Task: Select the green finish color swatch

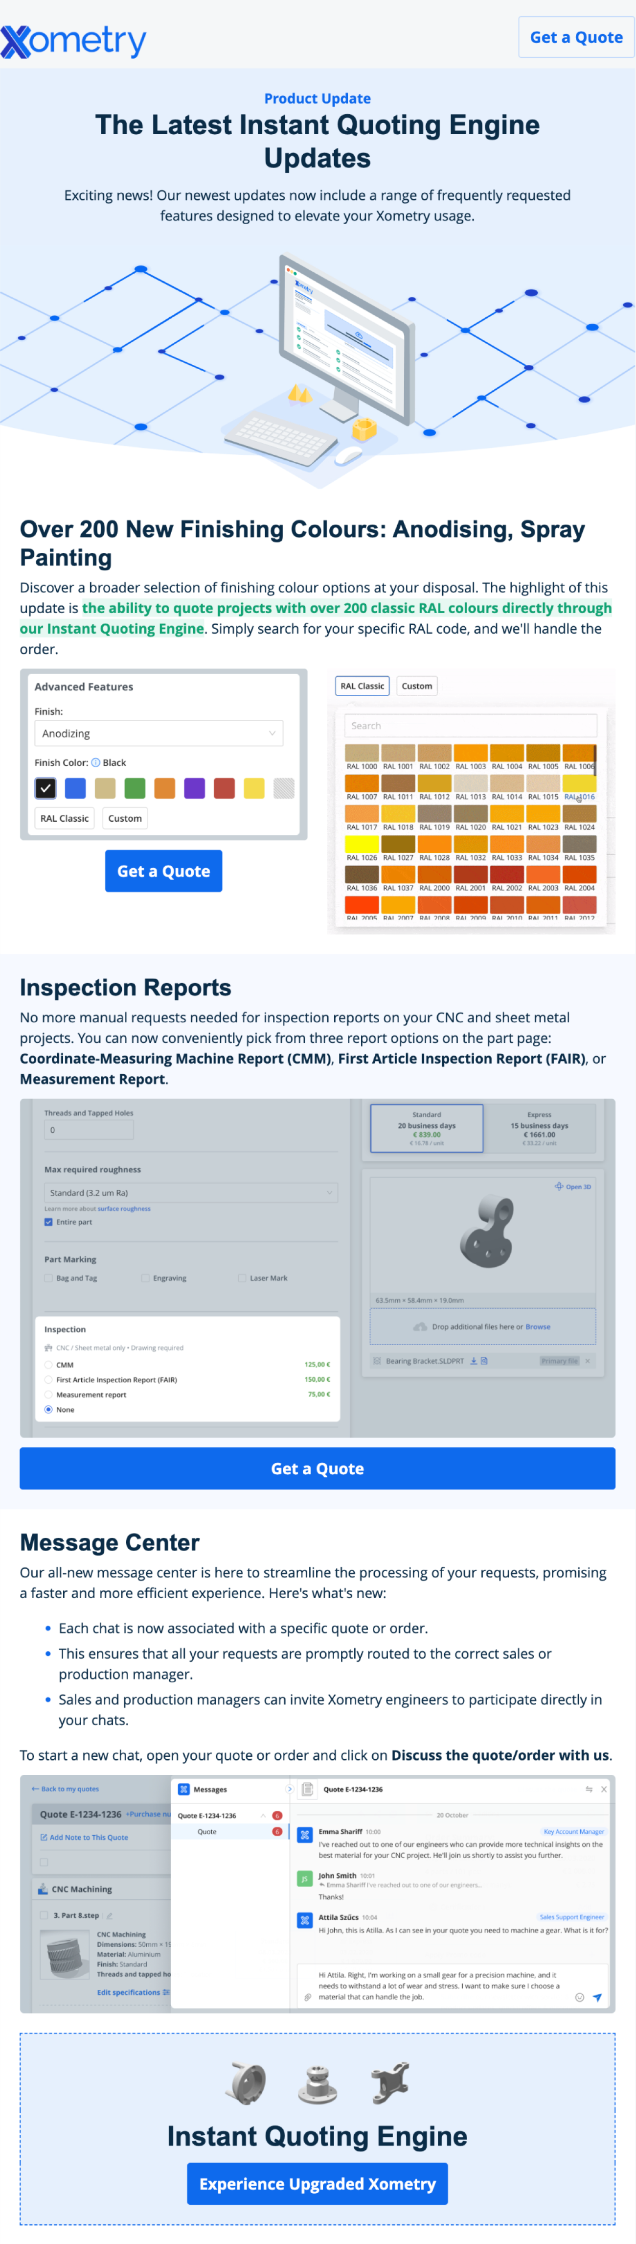Action: click(x=135, y=788)
